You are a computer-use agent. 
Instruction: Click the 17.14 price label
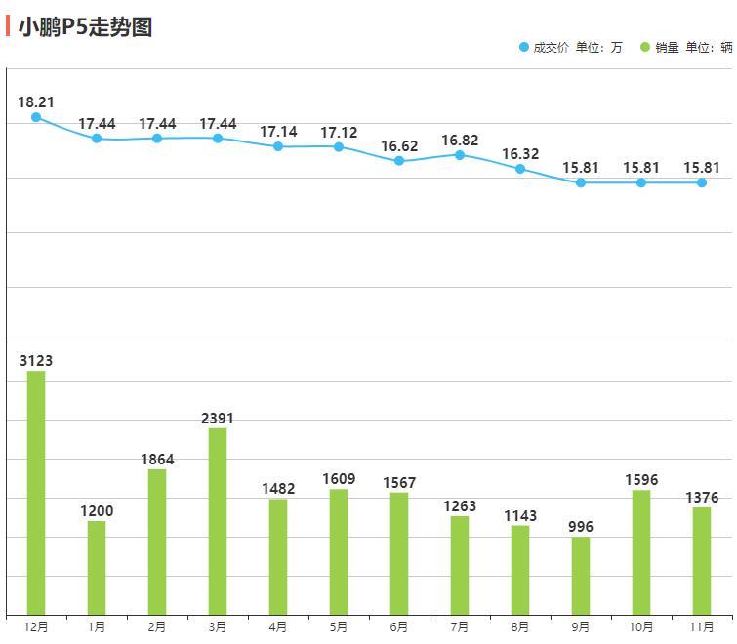278,132
